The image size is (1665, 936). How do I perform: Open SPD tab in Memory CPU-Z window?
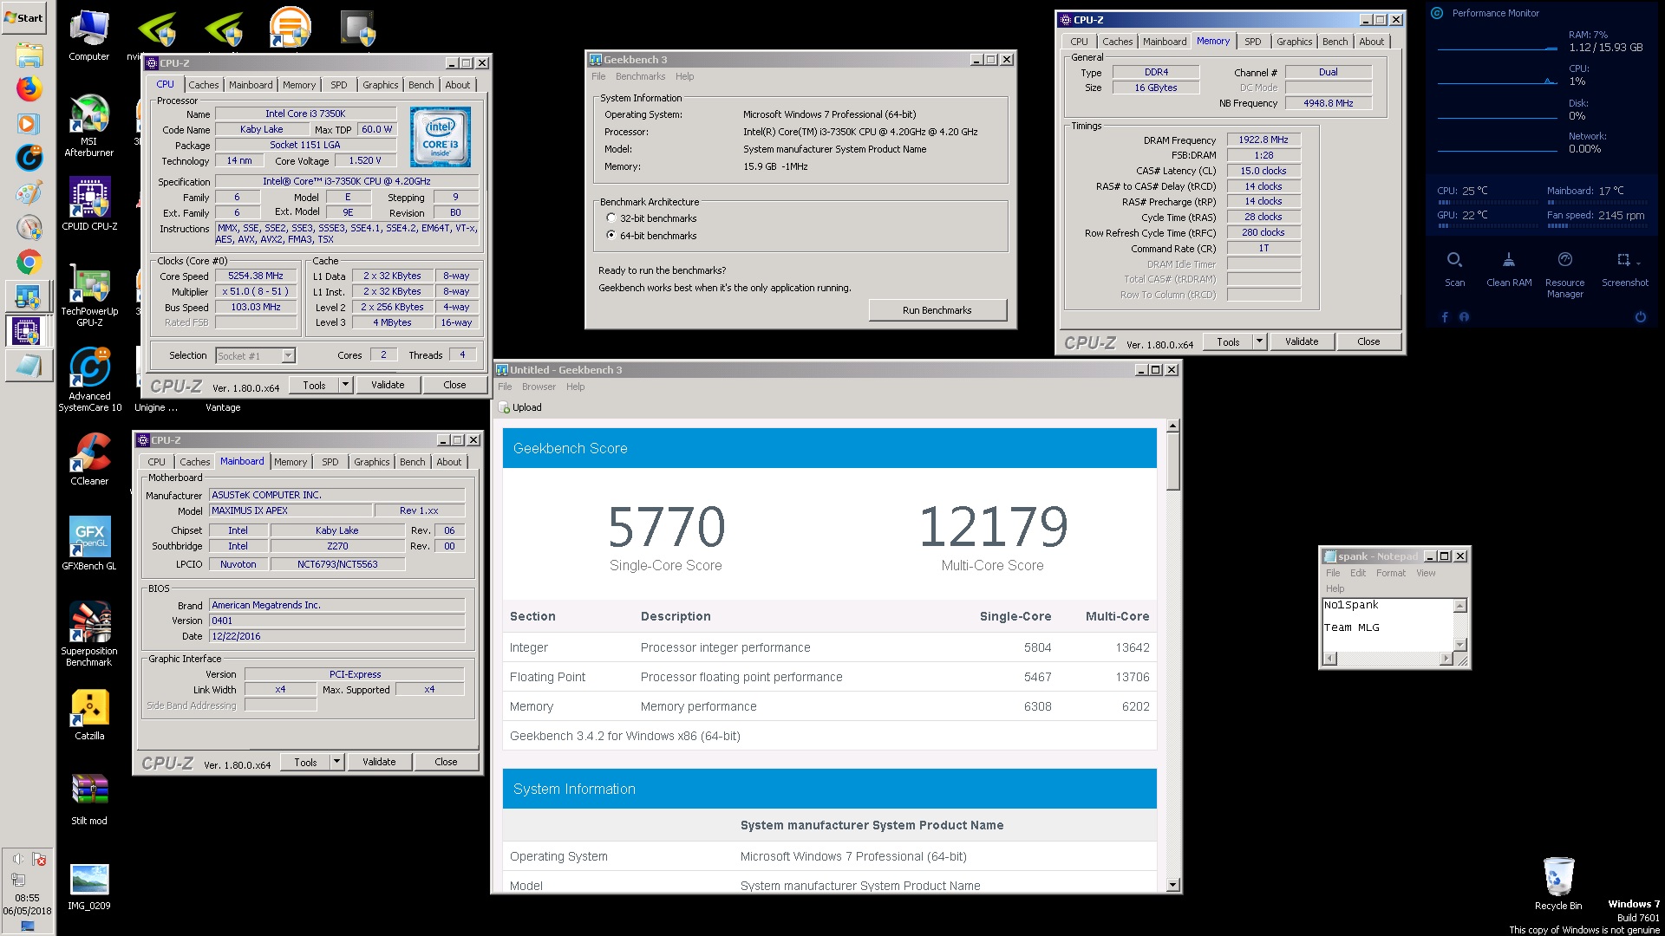1253,42
